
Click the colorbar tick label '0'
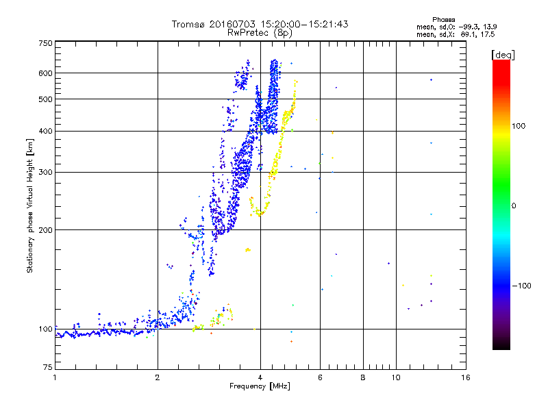(x=513, y=206)
